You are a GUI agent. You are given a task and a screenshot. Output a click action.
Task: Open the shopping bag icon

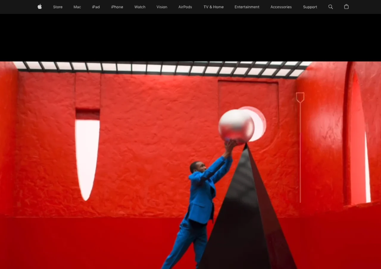[346, 7]
